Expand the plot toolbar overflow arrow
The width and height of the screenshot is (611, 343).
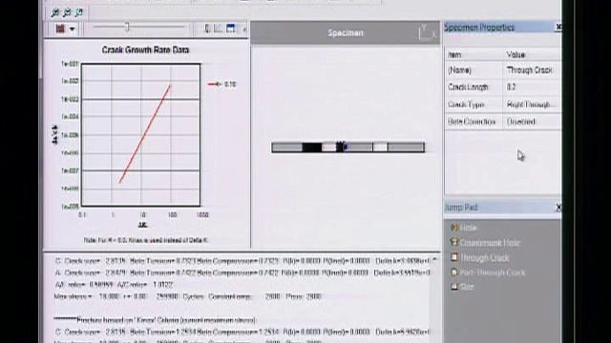244,29
